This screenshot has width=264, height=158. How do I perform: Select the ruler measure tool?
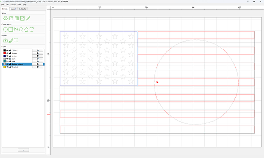(x=28, y=18)
